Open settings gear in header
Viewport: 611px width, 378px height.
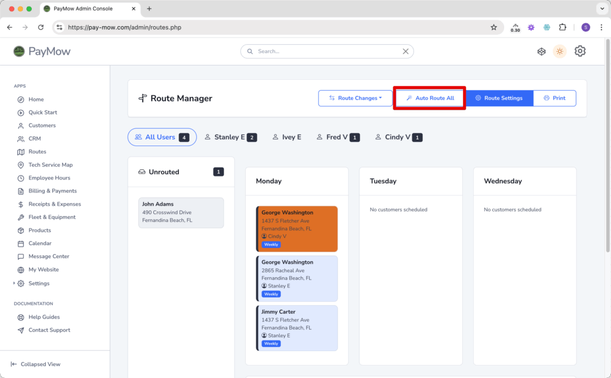[x=580, y=51]
